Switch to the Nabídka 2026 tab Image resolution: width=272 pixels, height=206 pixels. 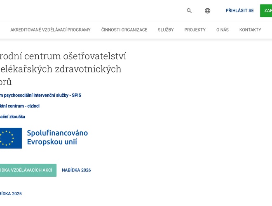coord(76,170)
